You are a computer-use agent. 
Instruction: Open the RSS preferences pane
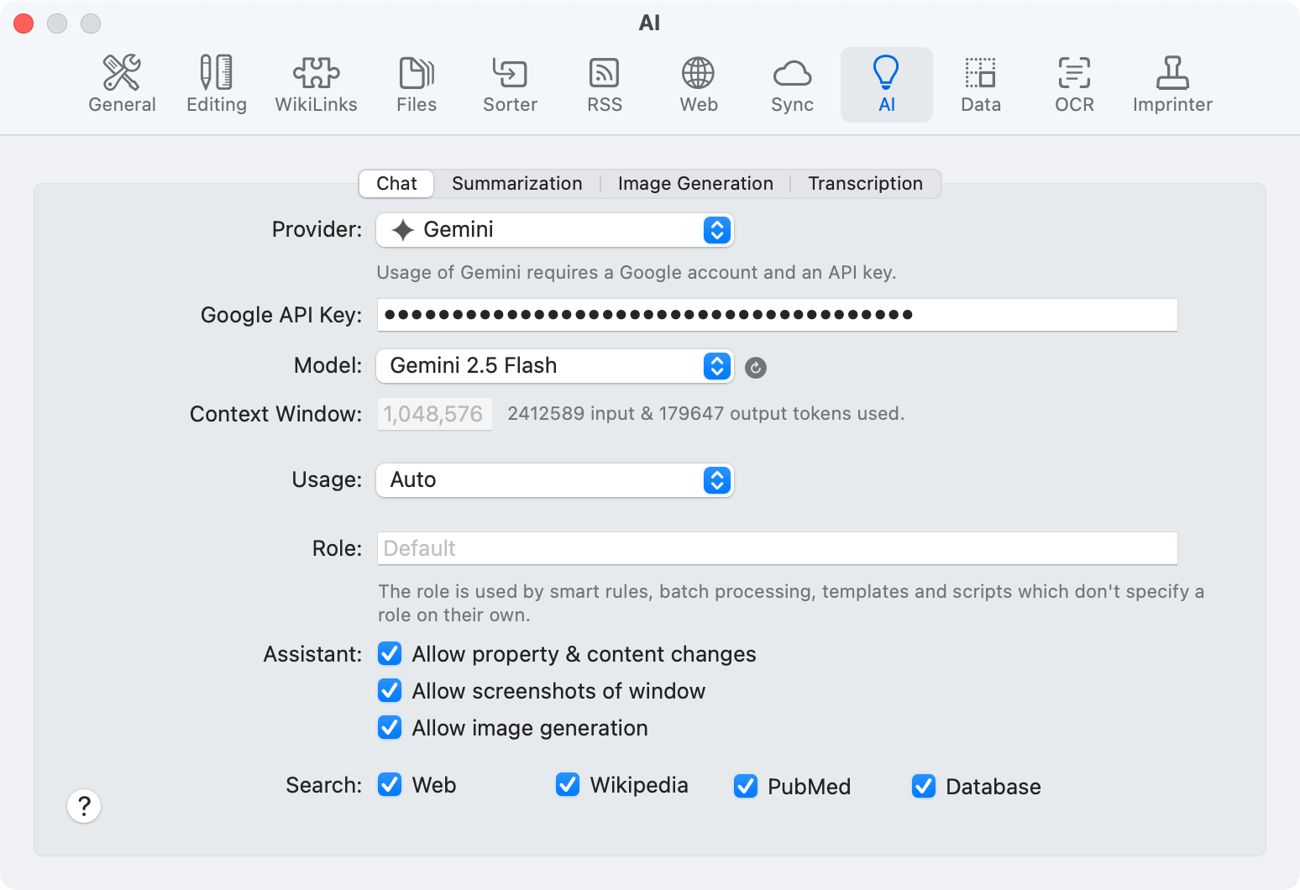[604, 84]
